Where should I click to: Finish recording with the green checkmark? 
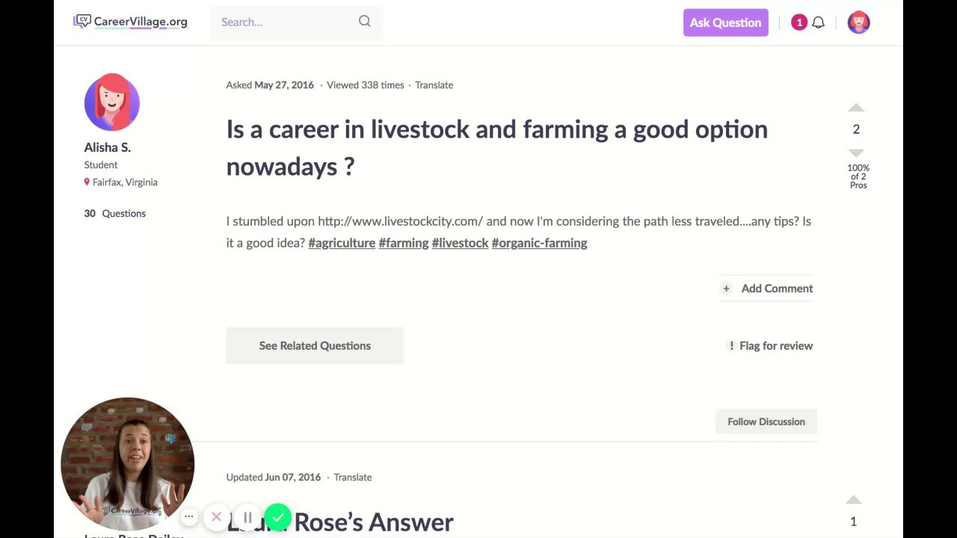[277, 517]
